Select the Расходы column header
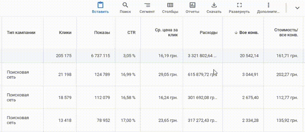Viewport: 305px width, 132px height. 209,33
